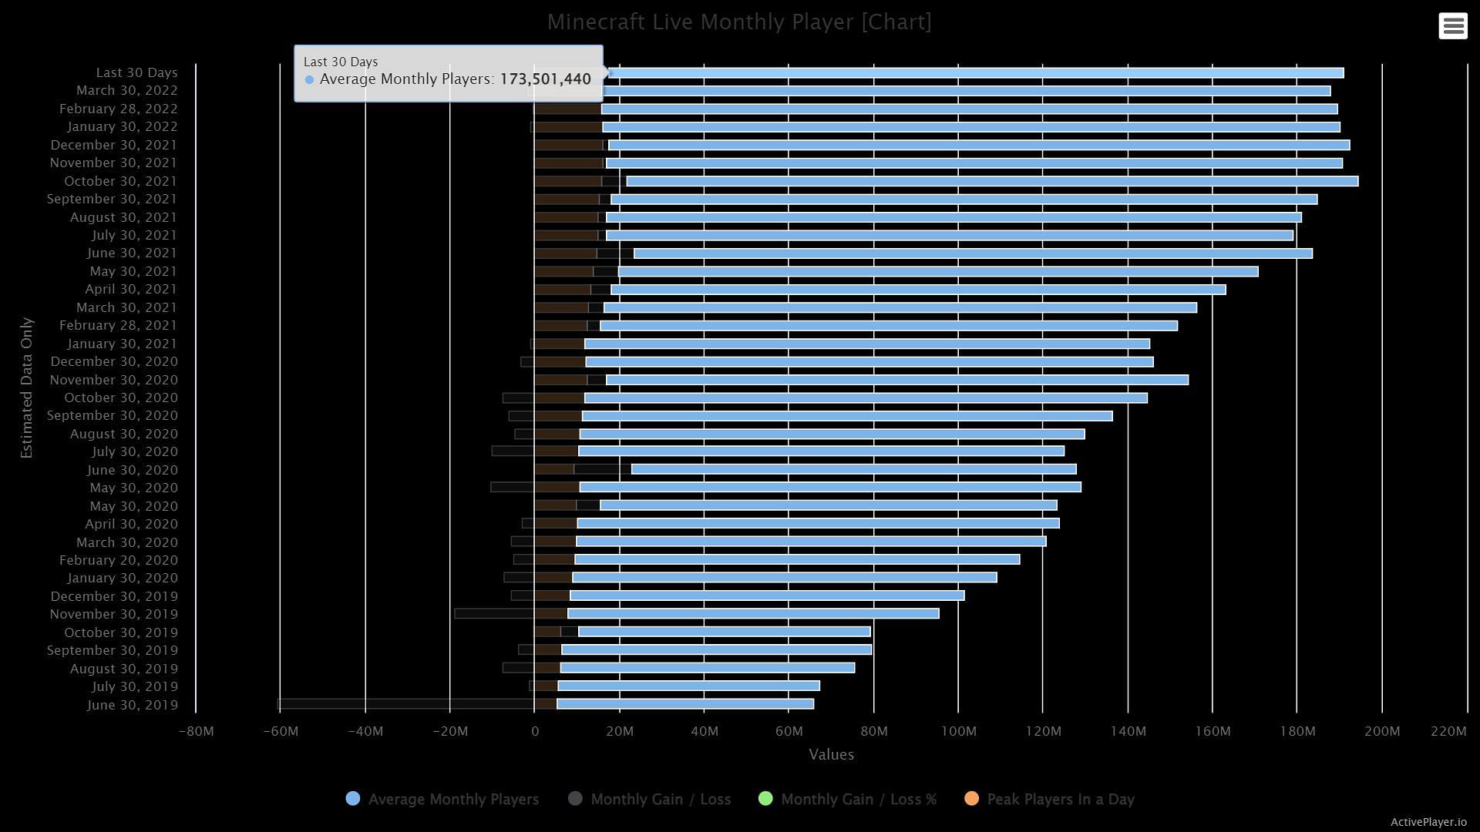Click the tooltip for Last 30 Days data
Image resolution: width=1480 pixels, height=832 pixels.
447,72
